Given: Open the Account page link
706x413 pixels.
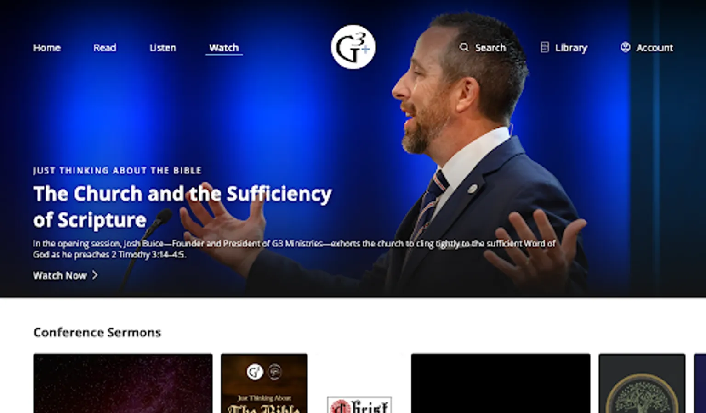Looking at the screenshot, I should pyautogui.click(x=655, y=48).
